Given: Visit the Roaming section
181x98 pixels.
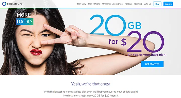Looking at the screenshot, I should (x=138, y=4).
